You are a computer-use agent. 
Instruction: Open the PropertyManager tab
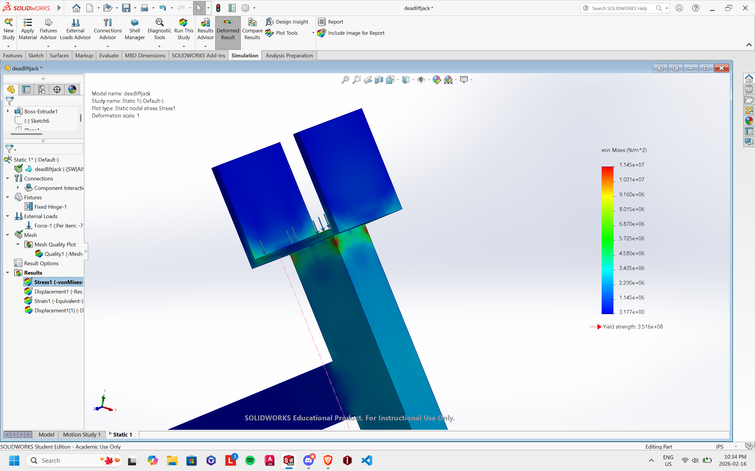(27, 90)
